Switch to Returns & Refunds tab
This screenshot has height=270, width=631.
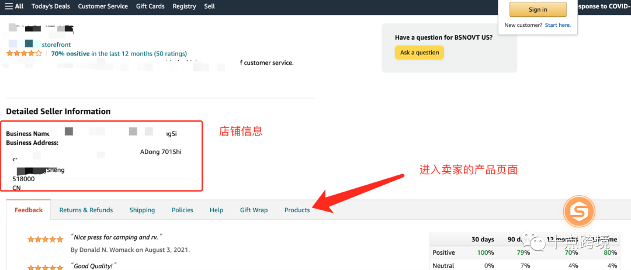(x=86, y=210)
